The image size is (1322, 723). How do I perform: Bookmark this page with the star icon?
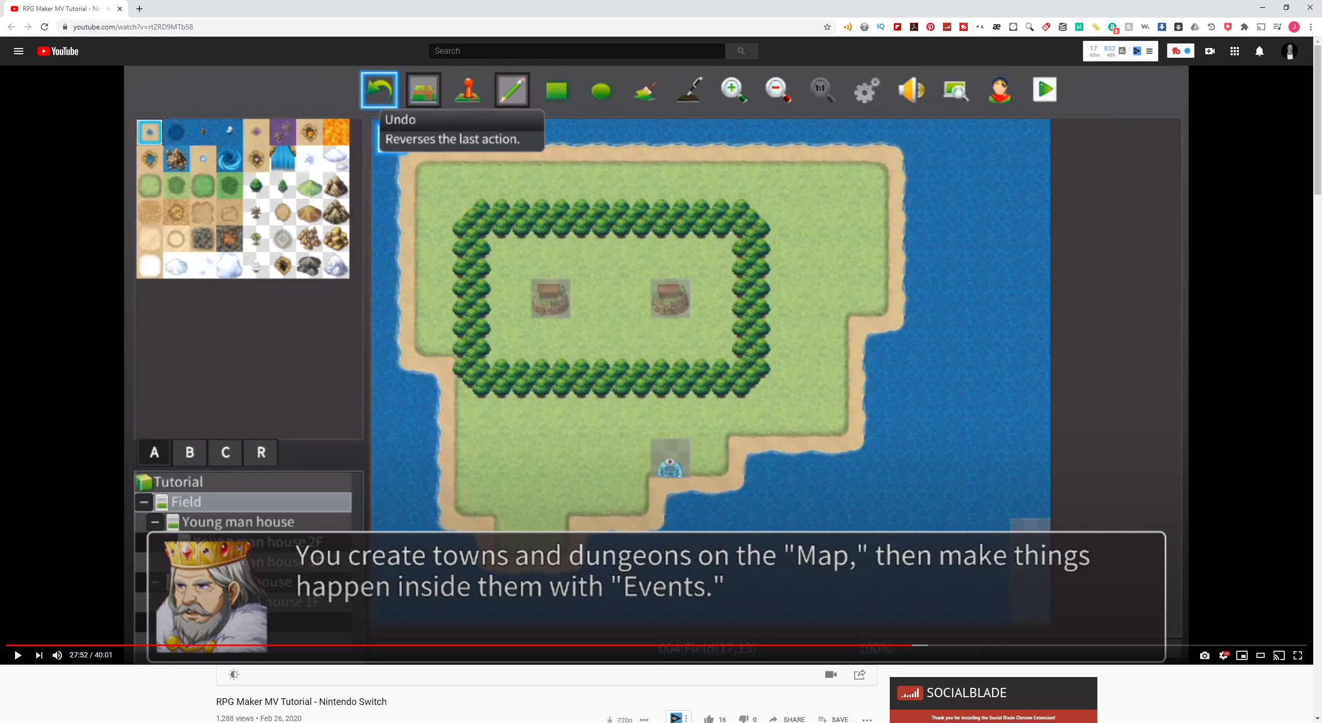point(827,27)
